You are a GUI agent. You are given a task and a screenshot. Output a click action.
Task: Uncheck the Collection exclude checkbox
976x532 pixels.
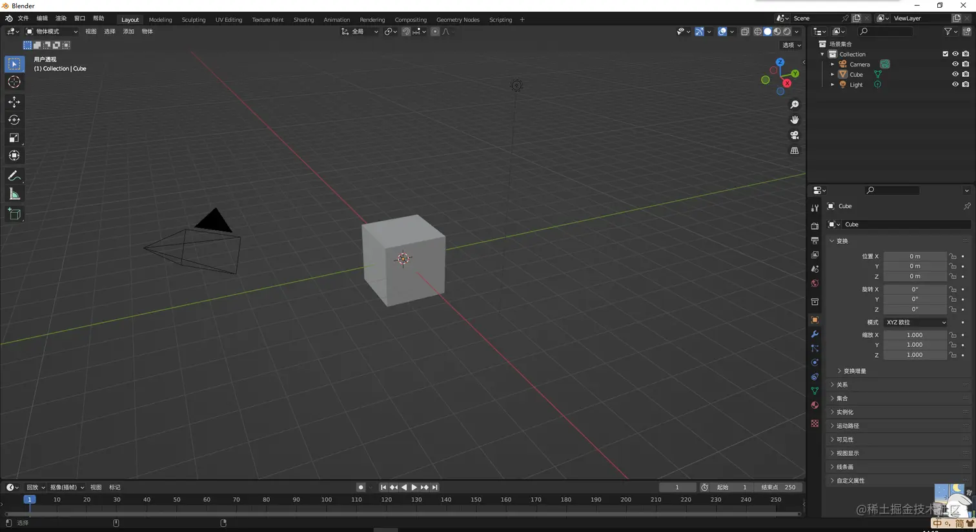pyautogui.click(x=946, y=54)
